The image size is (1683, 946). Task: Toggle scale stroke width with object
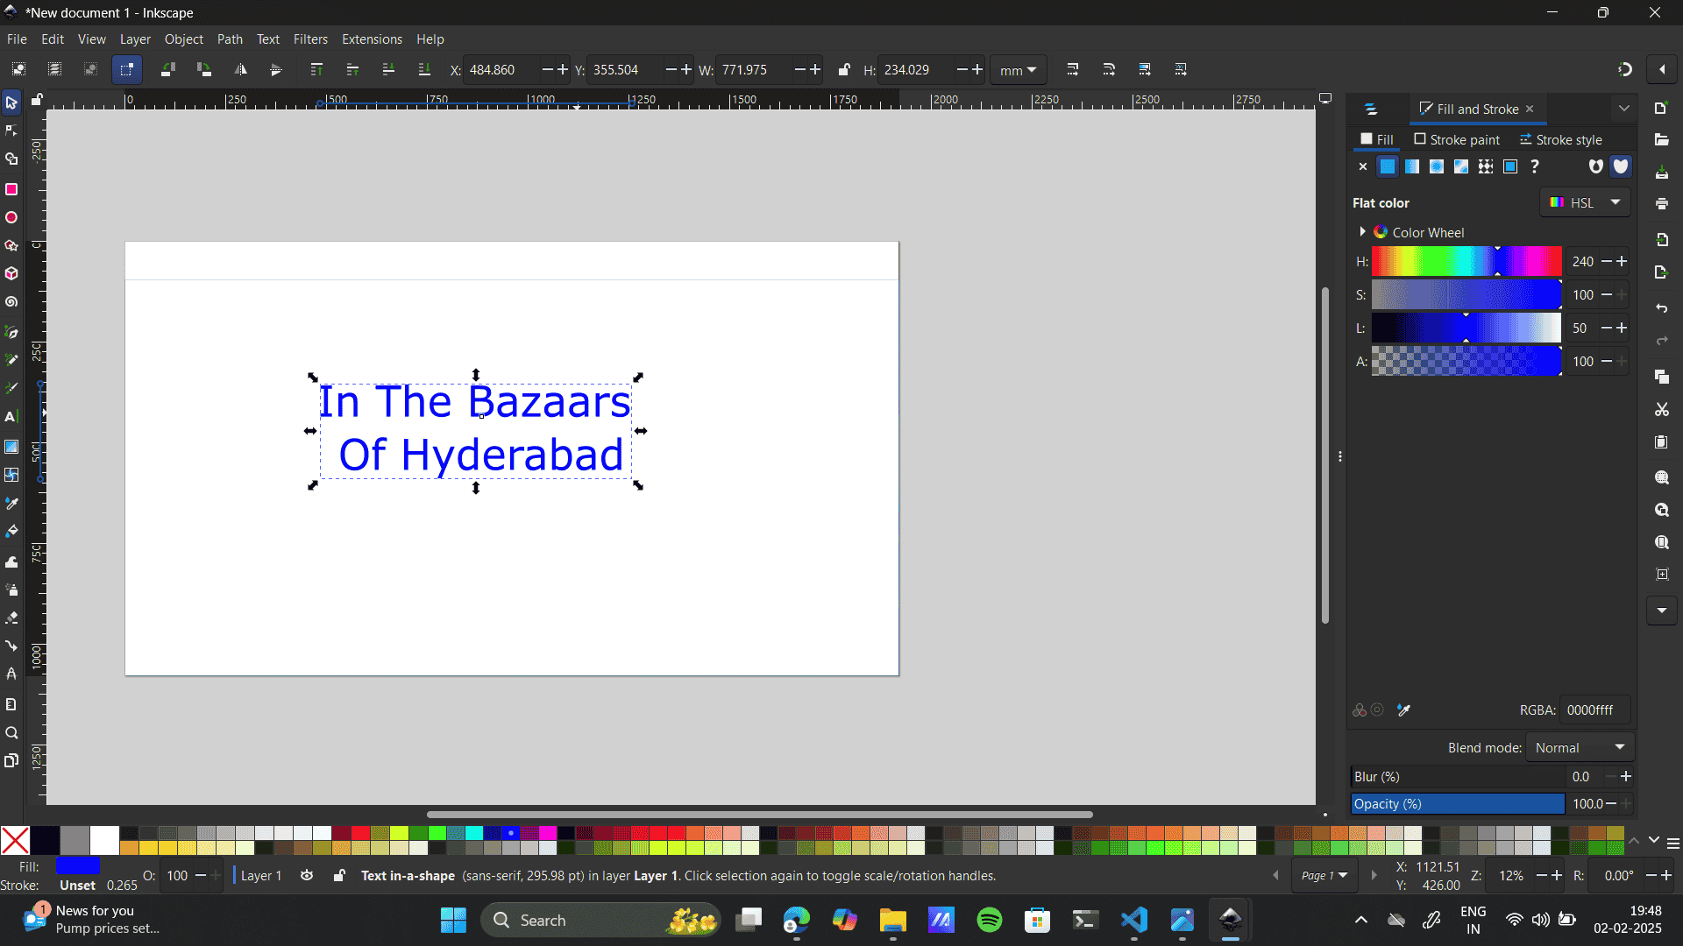[x=1073, y=69]
